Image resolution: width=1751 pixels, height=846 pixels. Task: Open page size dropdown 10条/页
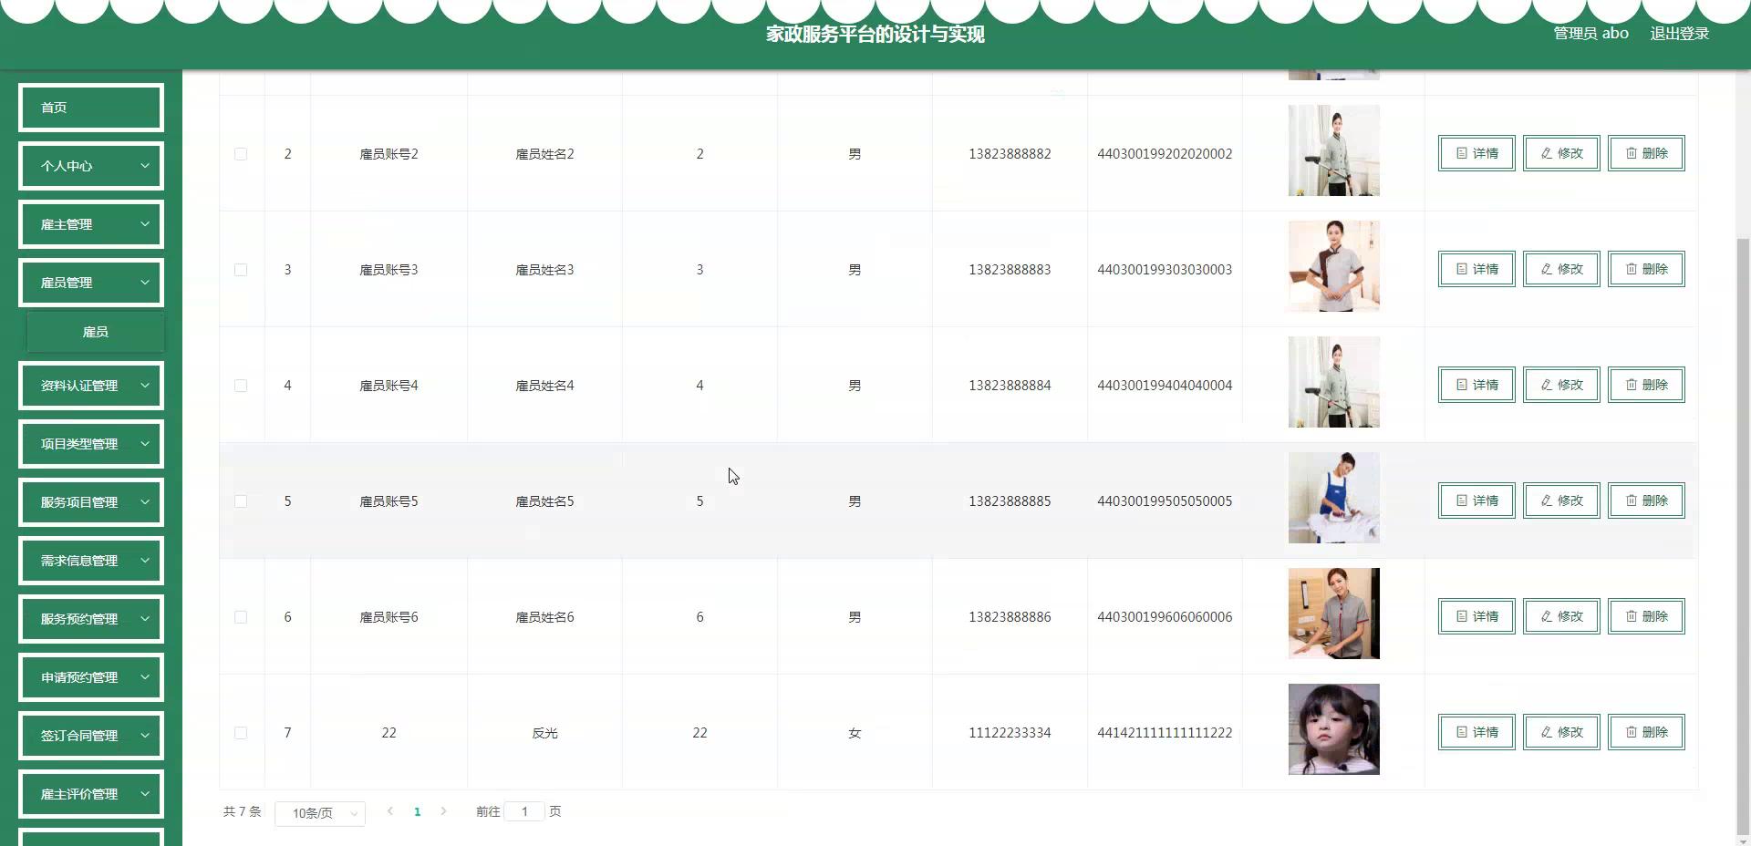[320, 813]
